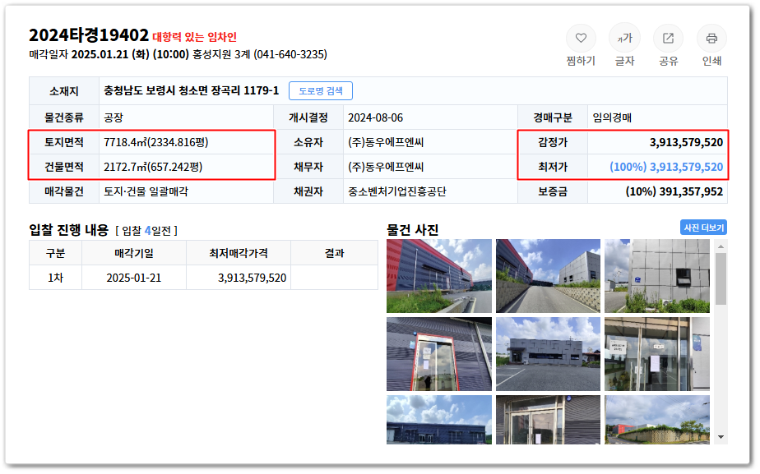Open the photo of the red-framed glass door
This screenshot has width=760, height=474.
click(439, 354)
